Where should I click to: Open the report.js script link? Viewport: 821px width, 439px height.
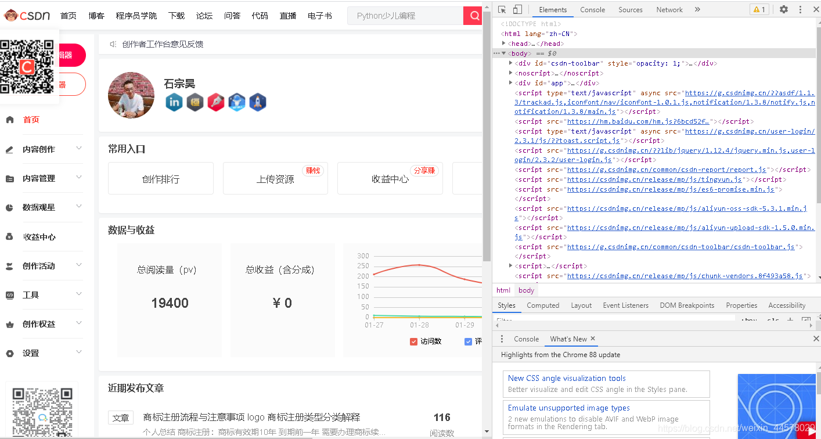tap(667, 170)
